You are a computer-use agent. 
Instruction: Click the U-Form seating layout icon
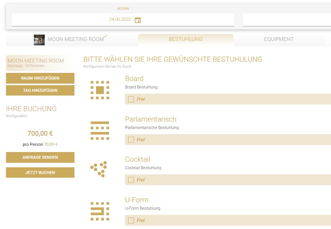(100, 211)
